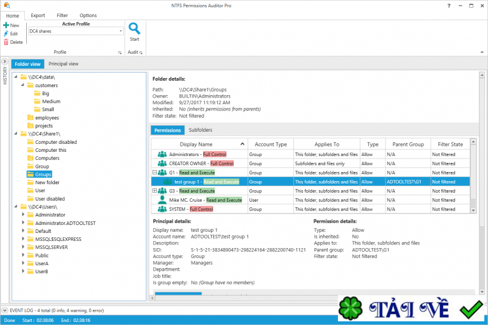Screen dimensions: 488x325
Task: Click the Profile group dialog launcher icon
Action: coord(120,53)
